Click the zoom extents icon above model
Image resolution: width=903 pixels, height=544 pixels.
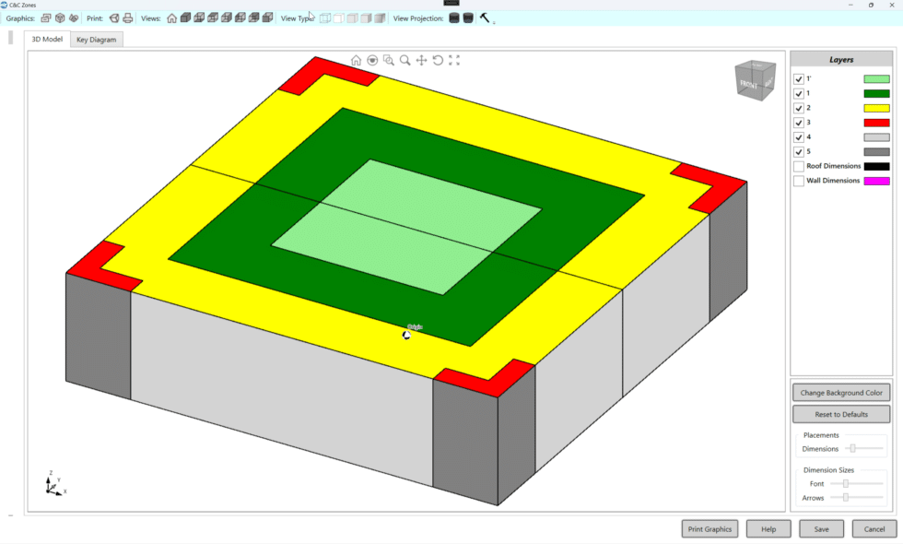[454, 61]
